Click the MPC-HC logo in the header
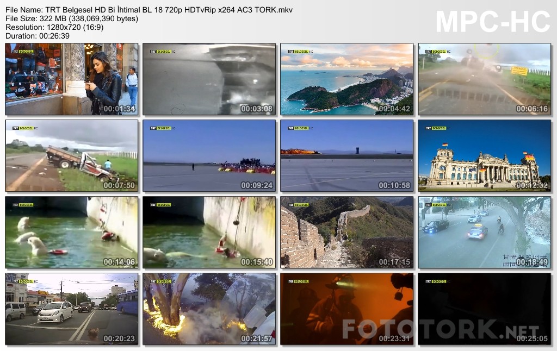The width and height of the screenshot is (557, 351). (493, 22)
